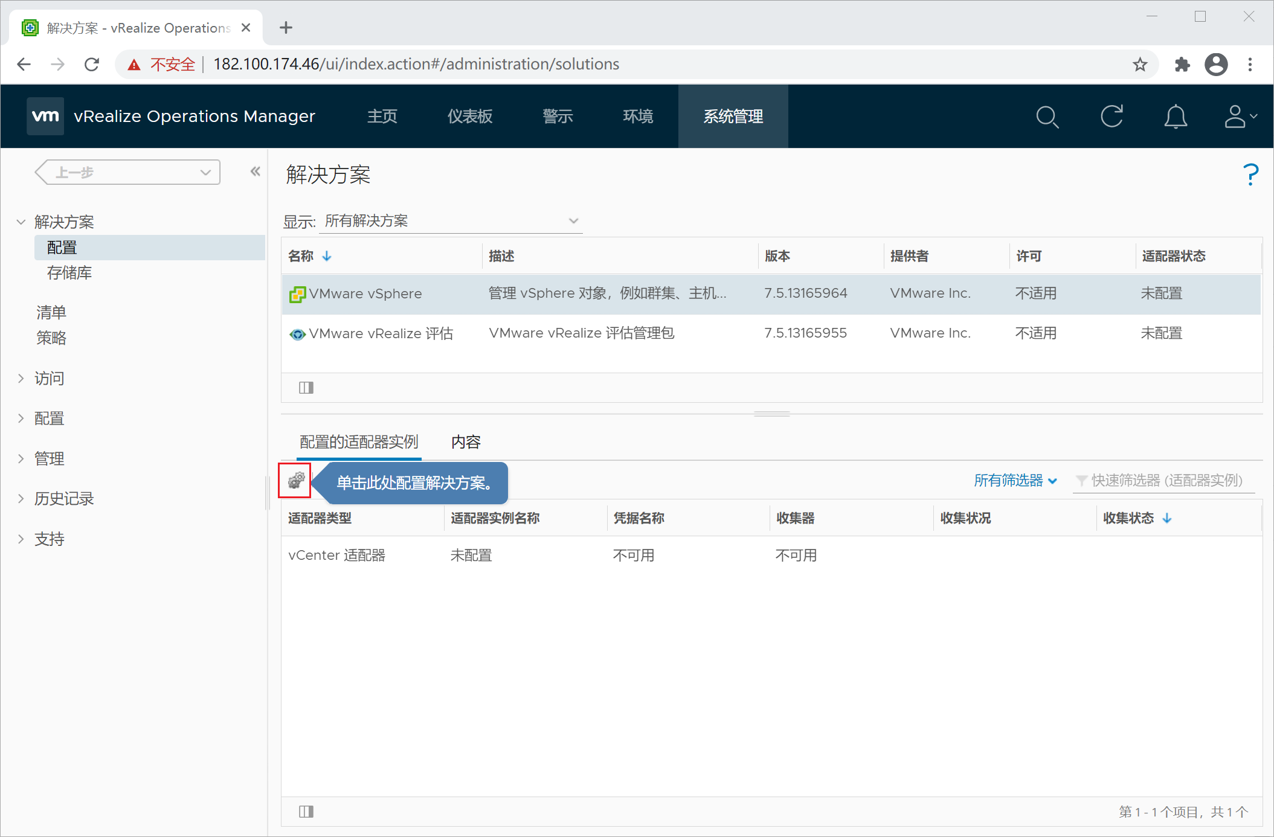Open the 仪表板 menu

point(470,117)
